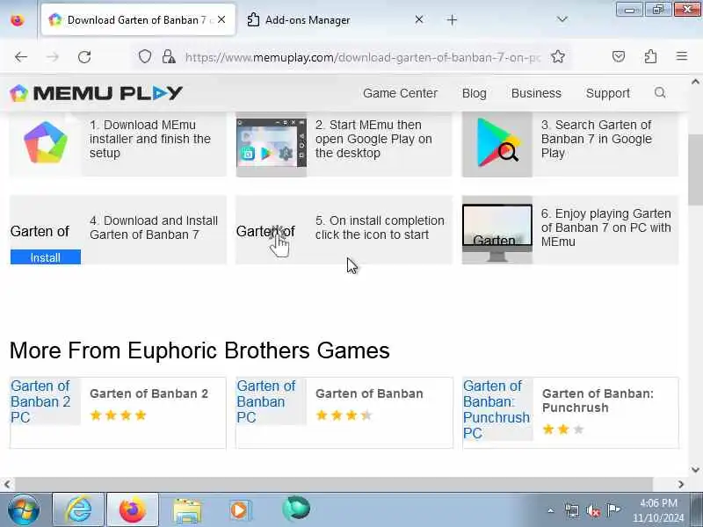Image resolution: width=703 pixels, height=527 pixels.
Task: Open a new tab with plus button
Action: pyautogui.click(x=452, y=19)
